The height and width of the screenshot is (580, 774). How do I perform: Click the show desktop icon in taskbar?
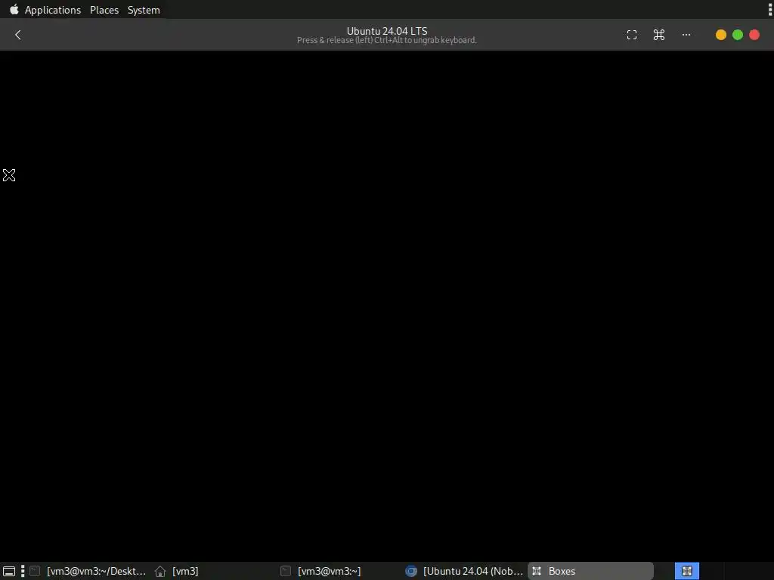pos(9,571)
